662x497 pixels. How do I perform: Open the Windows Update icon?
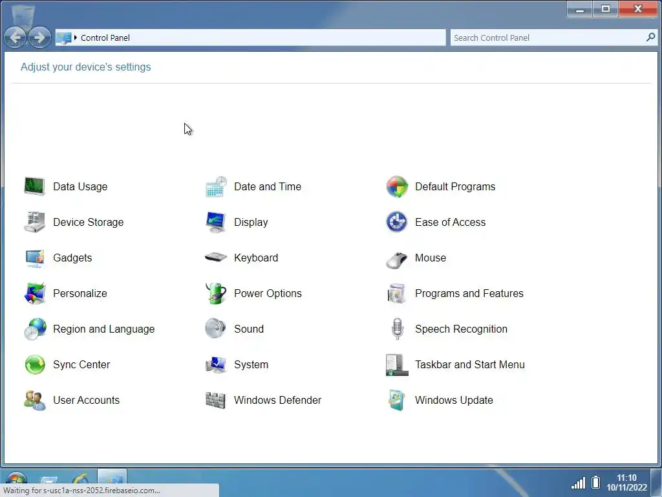(x=397, y=400)
